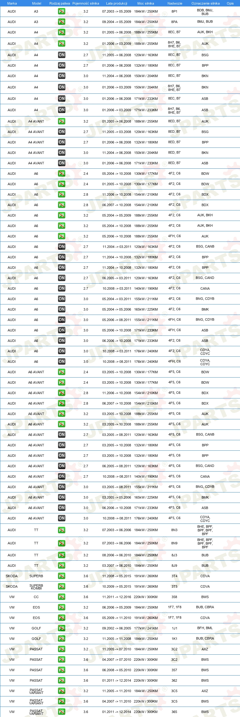Click petrol icon in Passat Variant 365 row

click(x=61, y=712)
